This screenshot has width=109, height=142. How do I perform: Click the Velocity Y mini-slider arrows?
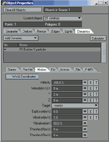[x=85, y=94]
